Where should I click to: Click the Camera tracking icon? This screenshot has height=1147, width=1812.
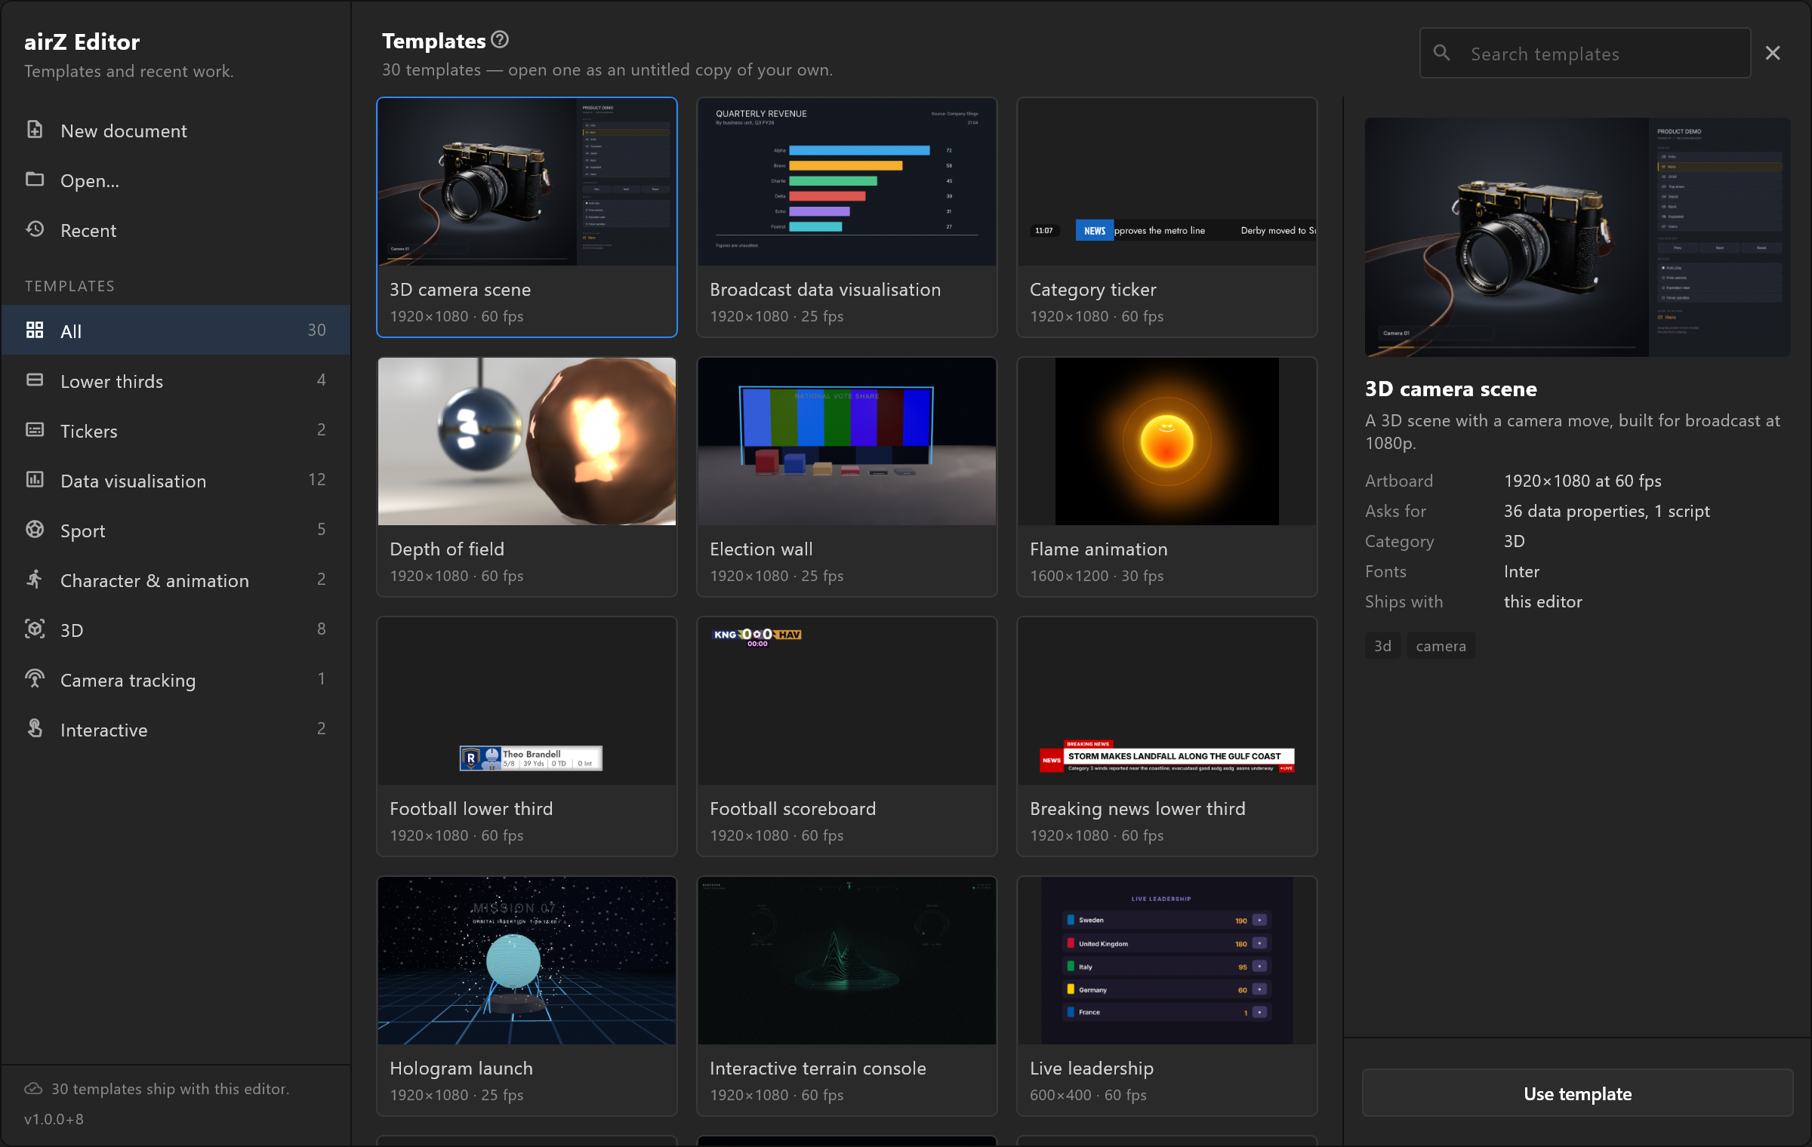click(x=35, y=679)
